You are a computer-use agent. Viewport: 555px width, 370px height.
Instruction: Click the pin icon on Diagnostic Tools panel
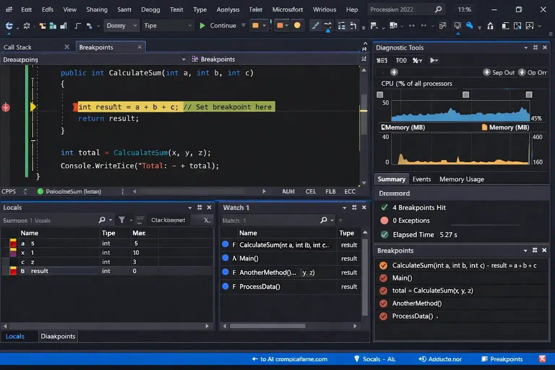point(535,47)
